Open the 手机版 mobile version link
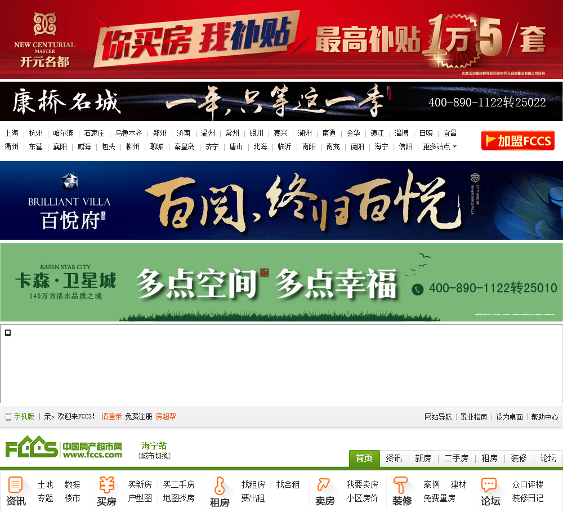This screenshot has height=512, width=563. point(24,416)
